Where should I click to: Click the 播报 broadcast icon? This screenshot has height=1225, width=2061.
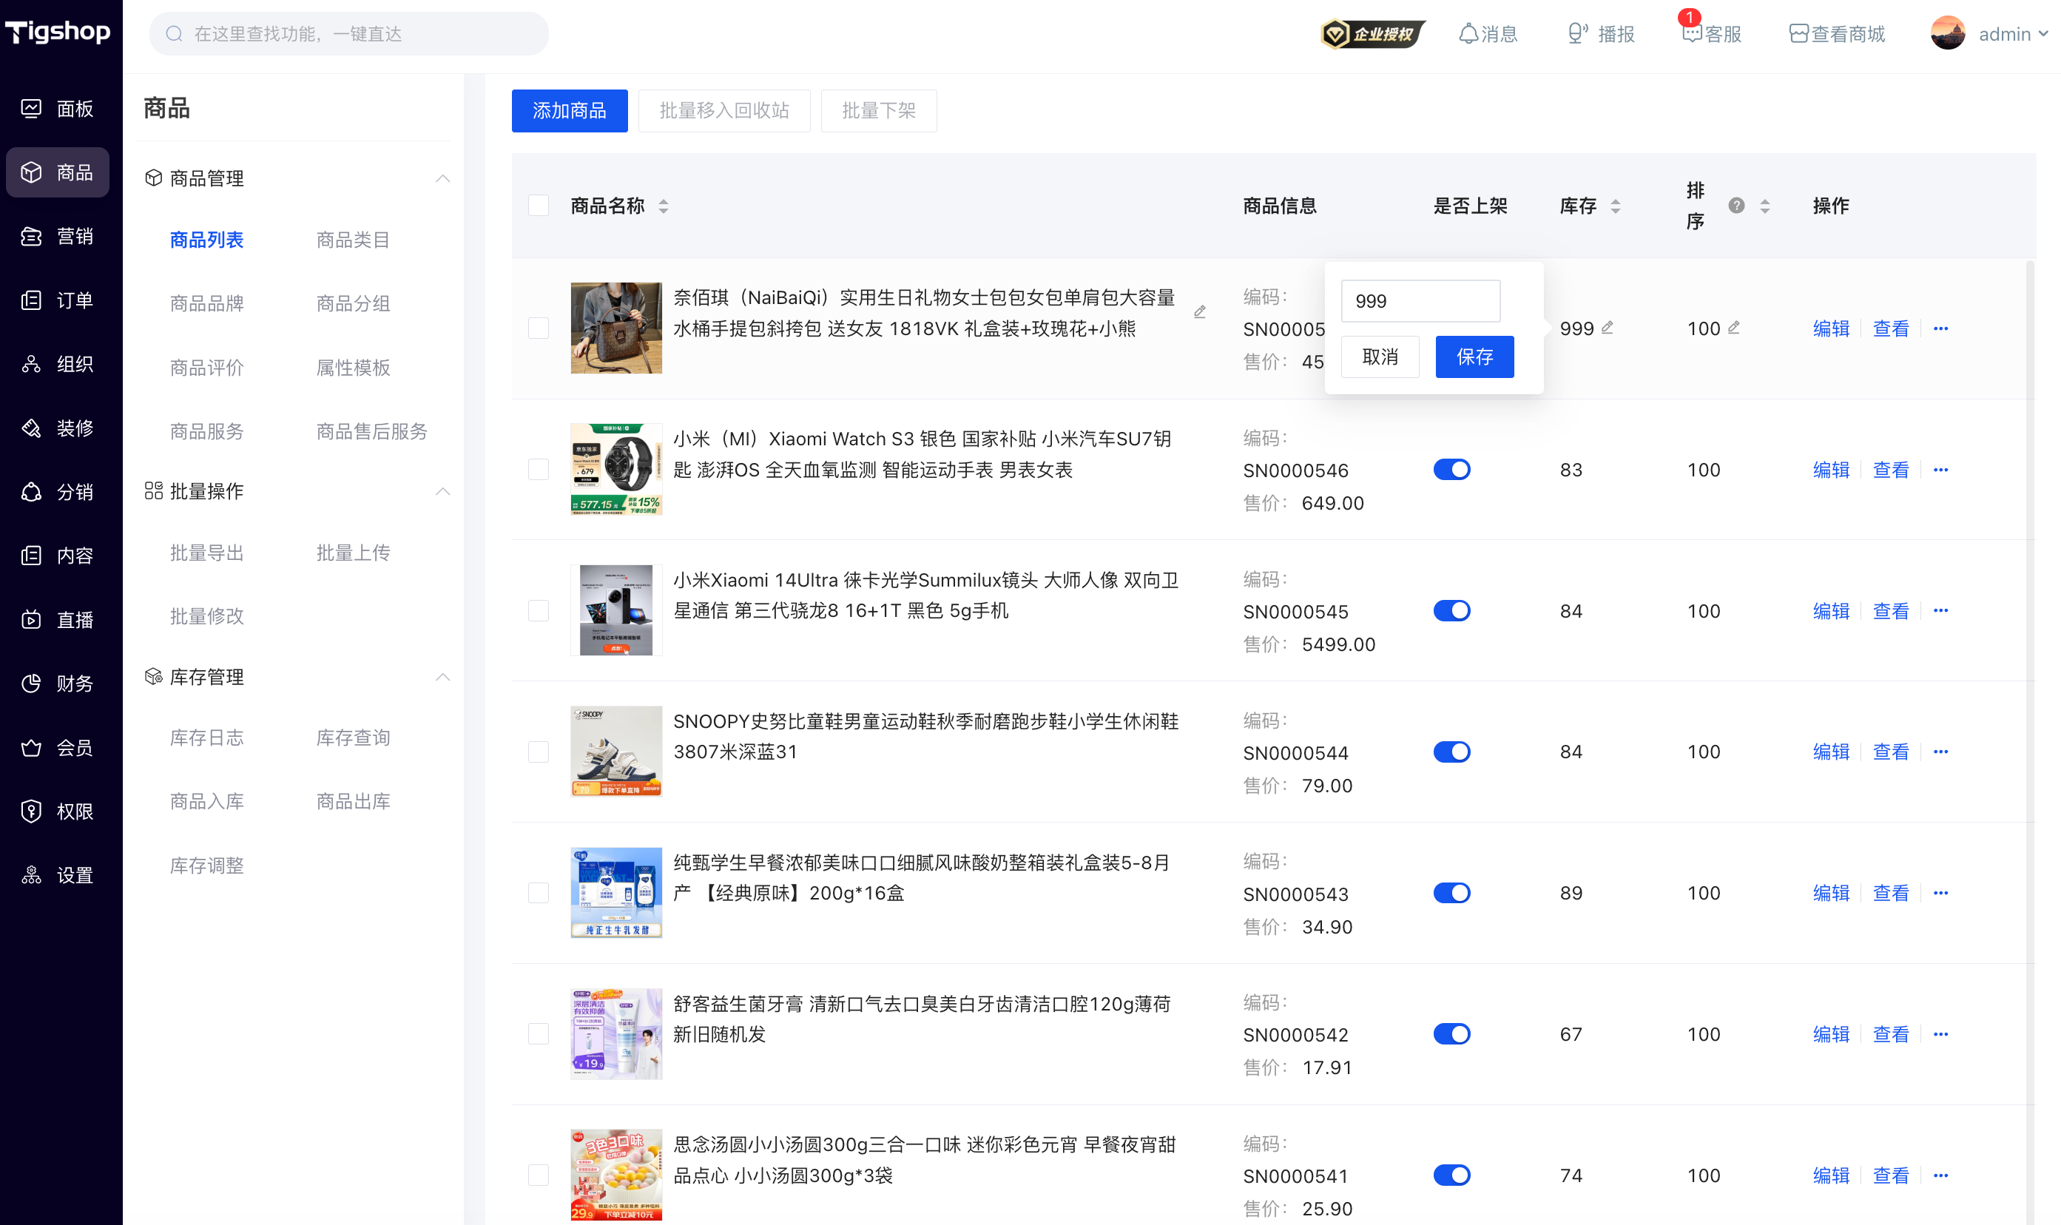pyautogui.click(x=1576, y=34)
